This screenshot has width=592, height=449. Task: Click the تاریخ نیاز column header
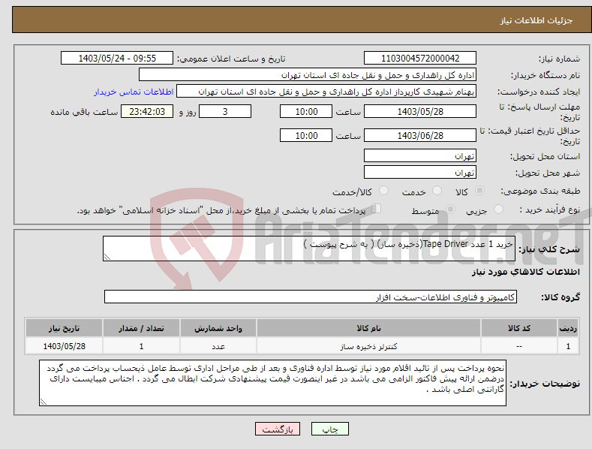[65, 328]
